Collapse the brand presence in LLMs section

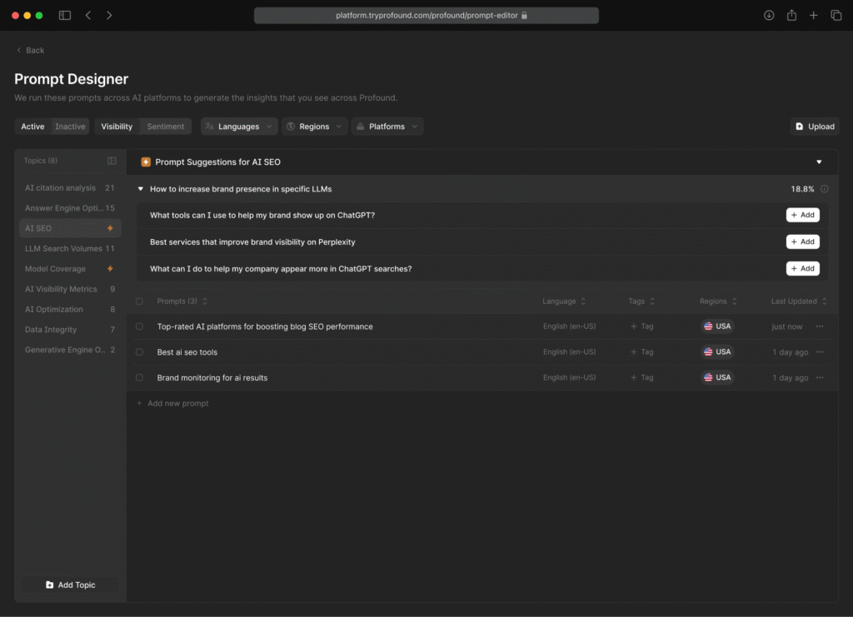pos(142,189)
